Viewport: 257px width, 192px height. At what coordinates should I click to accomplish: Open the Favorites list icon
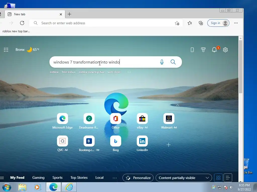(190, 23)
